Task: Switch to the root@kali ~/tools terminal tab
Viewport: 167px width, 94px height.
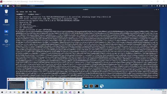Action: coord(34,14)
